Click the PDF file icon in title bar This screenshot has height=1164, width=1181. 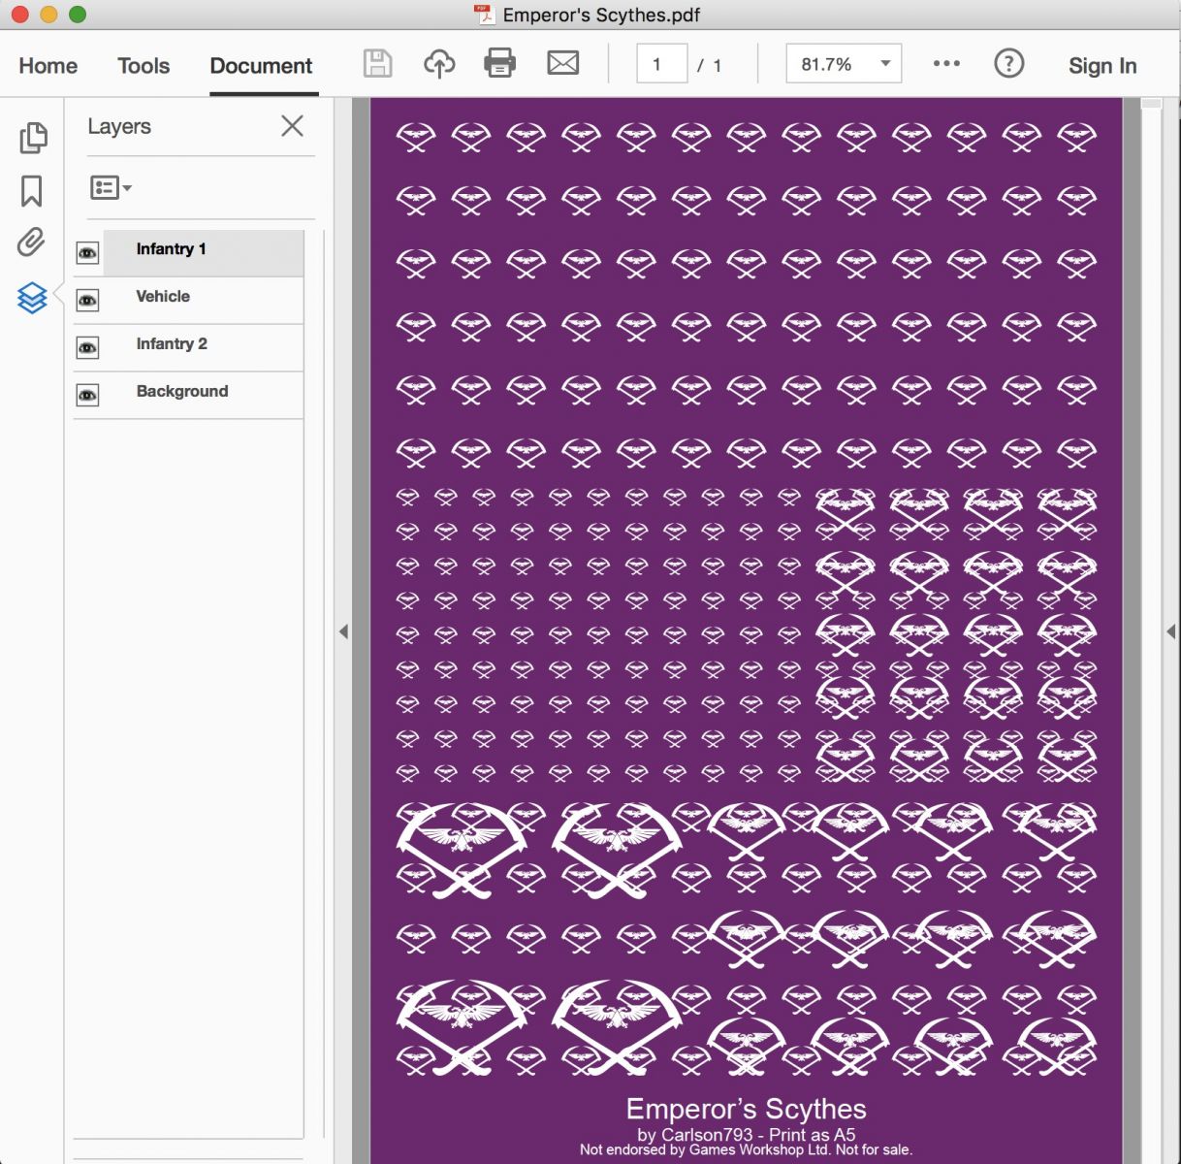pos(485,15)
